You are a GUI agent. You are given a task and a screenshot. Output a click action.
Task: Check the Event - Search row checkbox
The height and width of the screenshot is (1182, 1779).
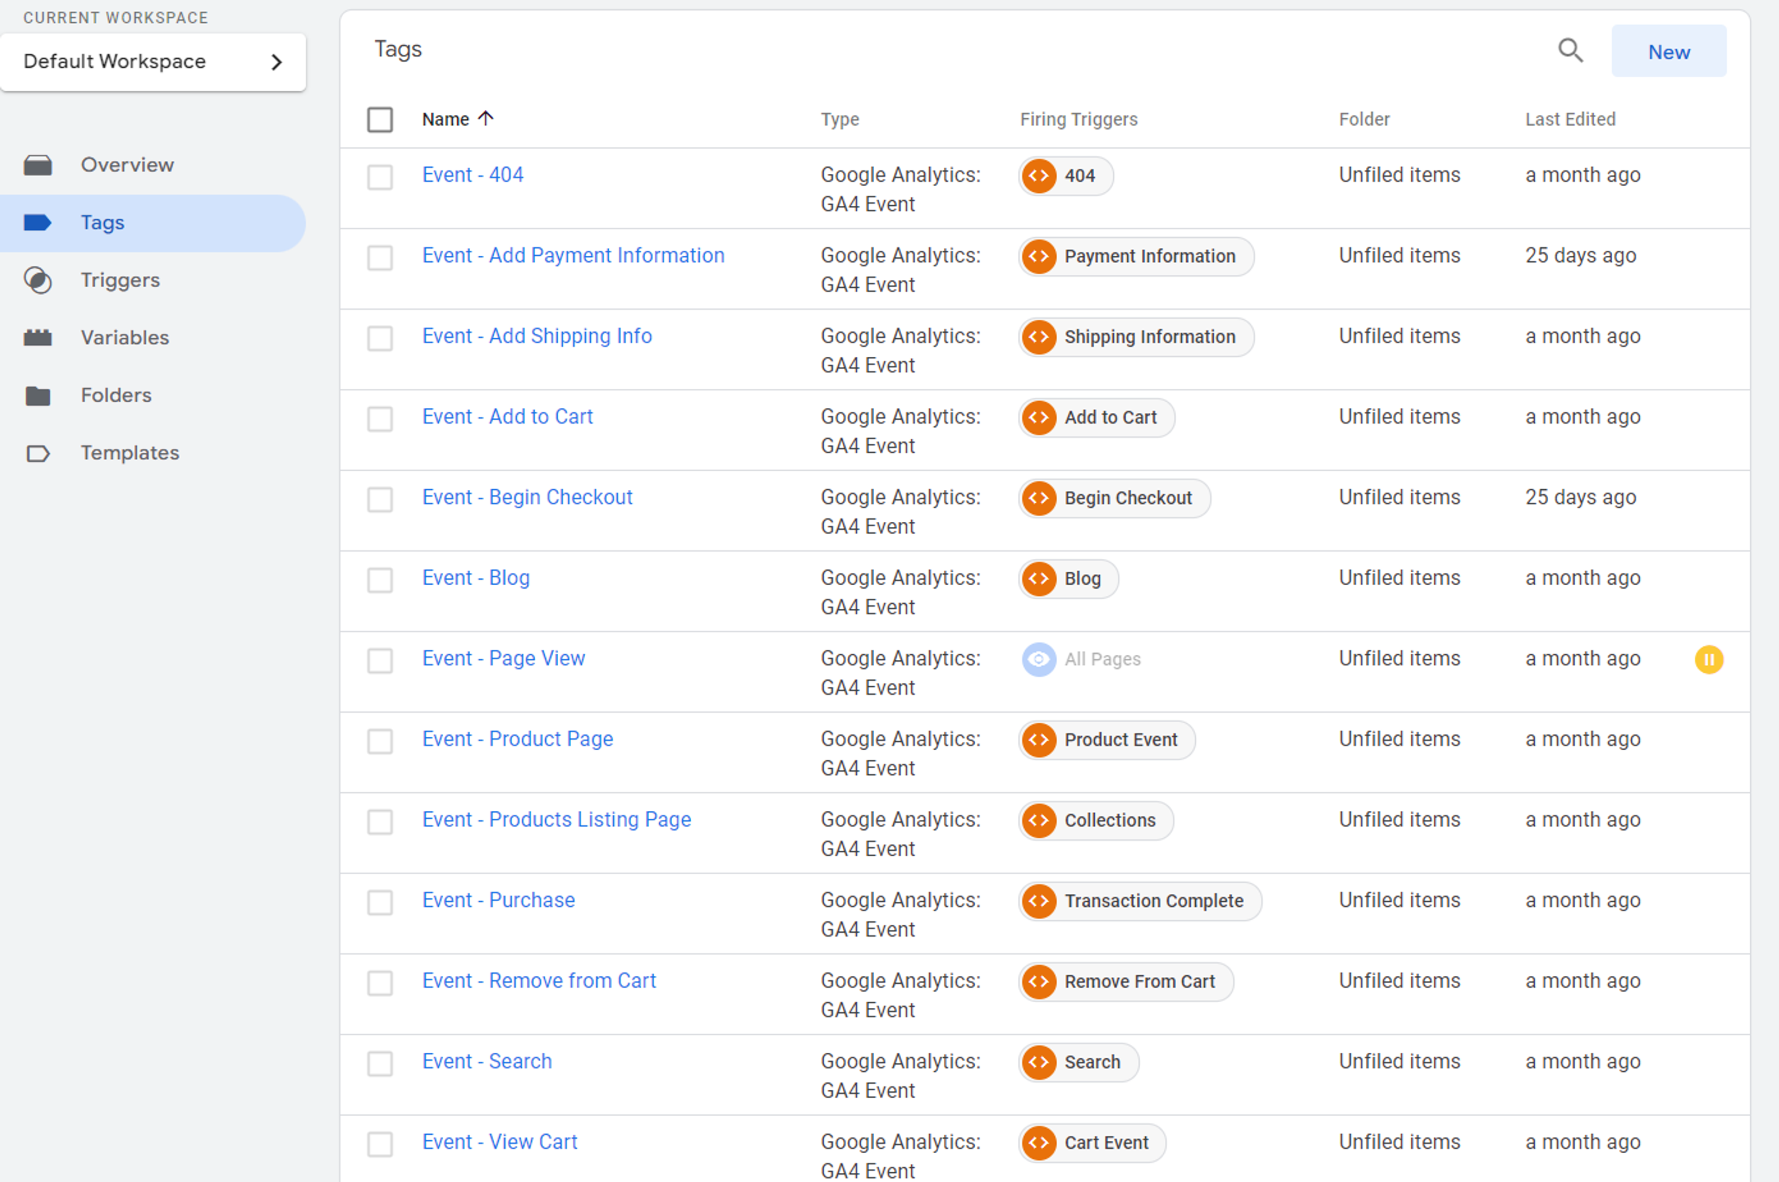380,1064
